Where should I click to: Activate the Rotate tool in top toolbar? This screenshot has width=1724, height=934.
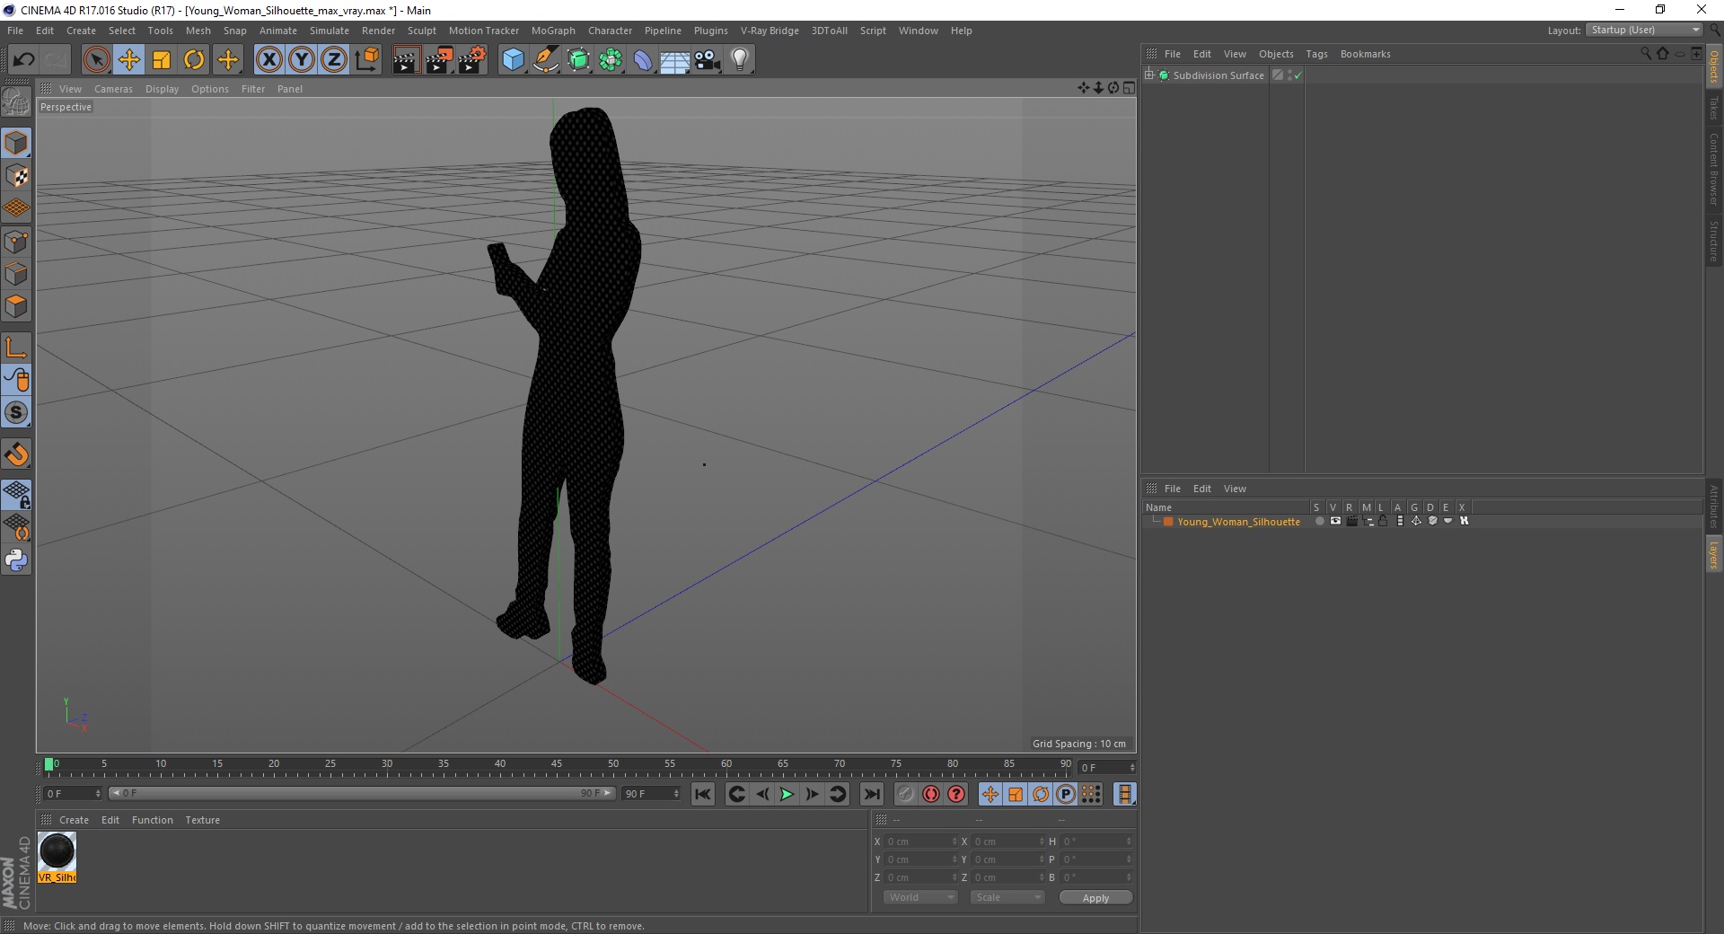pyautogui.click(x=194, y=60)
